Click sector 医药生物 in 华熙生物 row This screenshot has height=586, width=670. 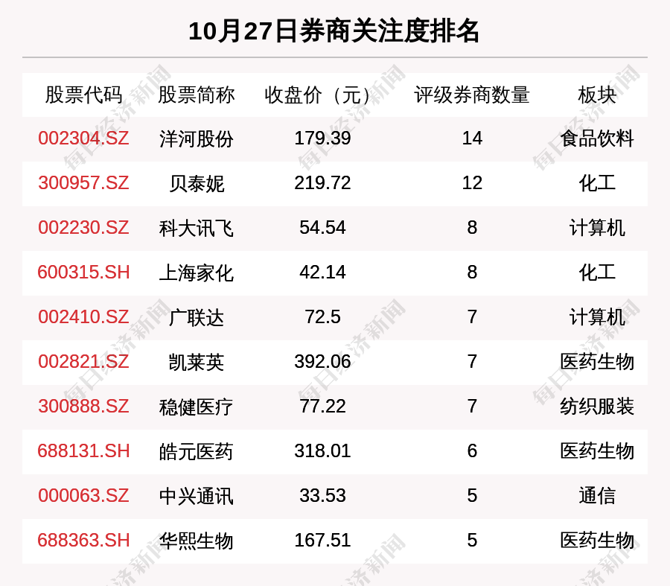click(x=597, y=541)
